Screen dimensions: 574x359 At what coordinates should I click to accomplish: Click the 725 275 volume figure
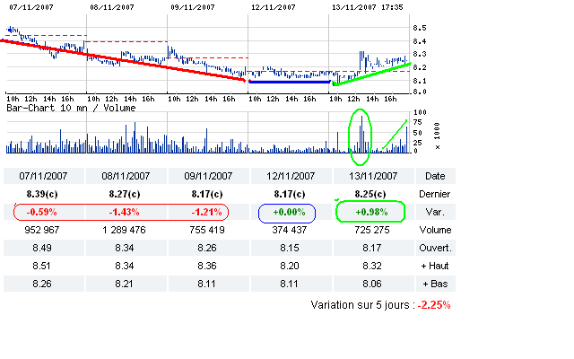coord(372,230)
